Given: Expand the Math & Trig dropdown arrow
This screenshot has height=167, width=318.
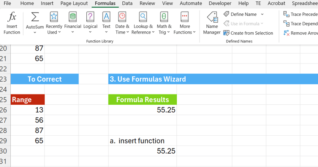Looking at the screenshot, I should 169,32.
